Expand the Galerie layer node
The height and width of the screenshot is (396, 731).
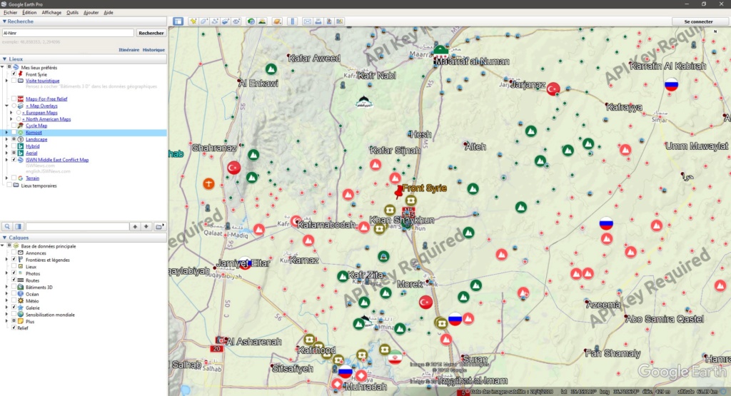click(x=7, y=308)
